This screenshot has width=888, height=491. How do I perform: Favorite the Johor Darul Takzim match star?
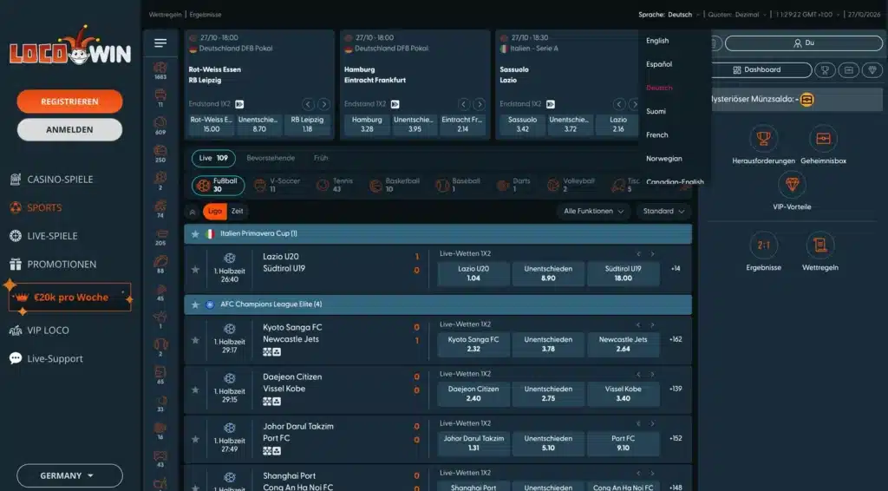pyautogui.click(x=195, y=439)
